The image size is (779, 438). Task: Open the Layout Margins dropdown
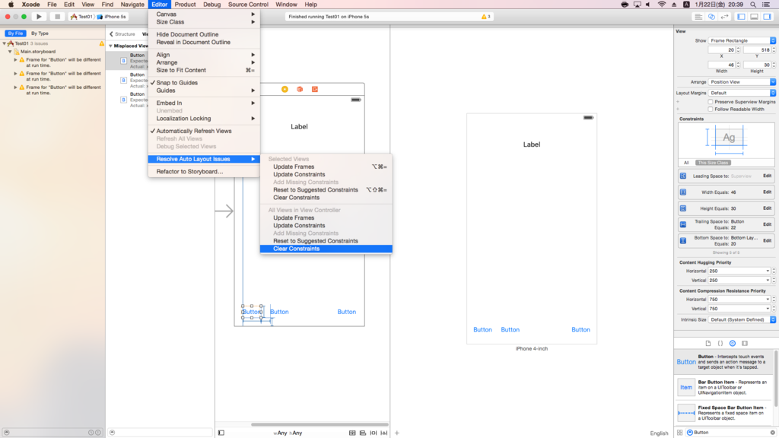click(x=742, y=93)
